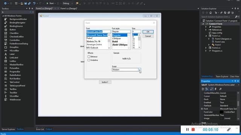Pin the Properties panel with pushpin icon
The image size is (241, 135).
pyautogui.click(x=235, y=81)
